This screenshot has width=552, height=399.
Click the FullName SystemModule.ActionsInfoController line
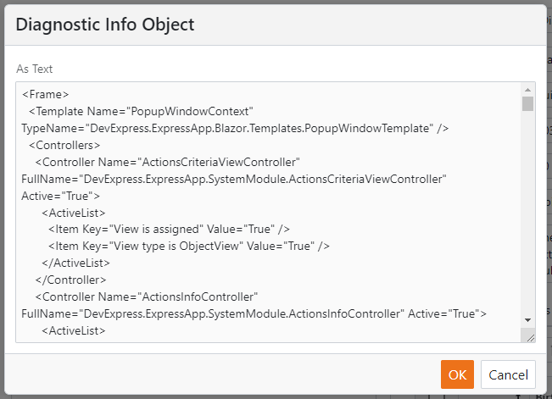[254, 313]
